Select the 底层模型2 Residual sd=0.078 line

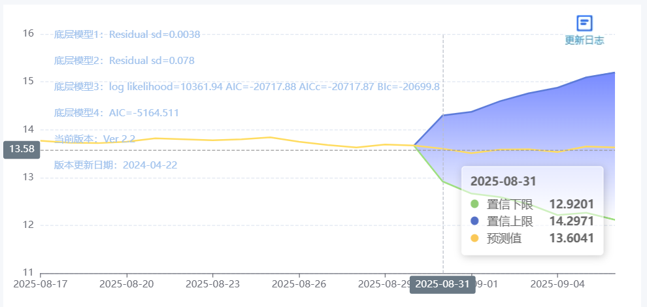pyautogui.click(x=124, y=61)
